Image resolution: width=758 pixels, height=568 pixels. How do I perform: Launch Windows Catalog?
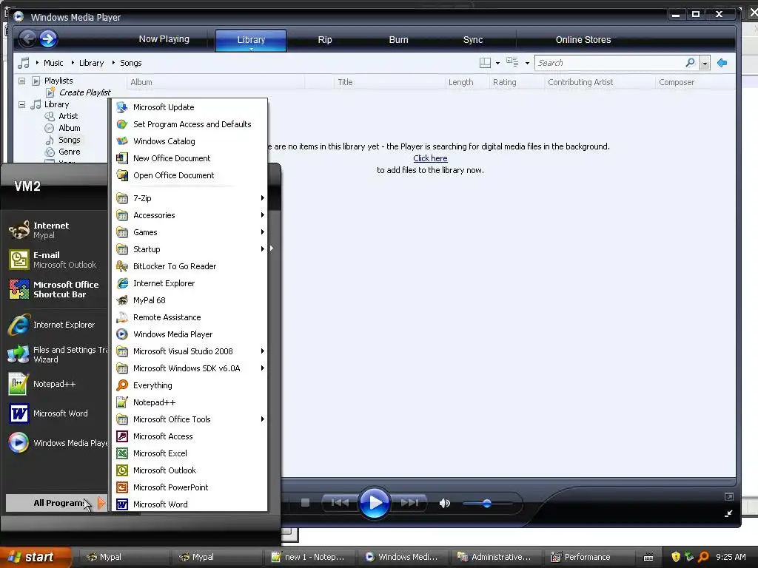pyautogui.click(x=189, y=141)
